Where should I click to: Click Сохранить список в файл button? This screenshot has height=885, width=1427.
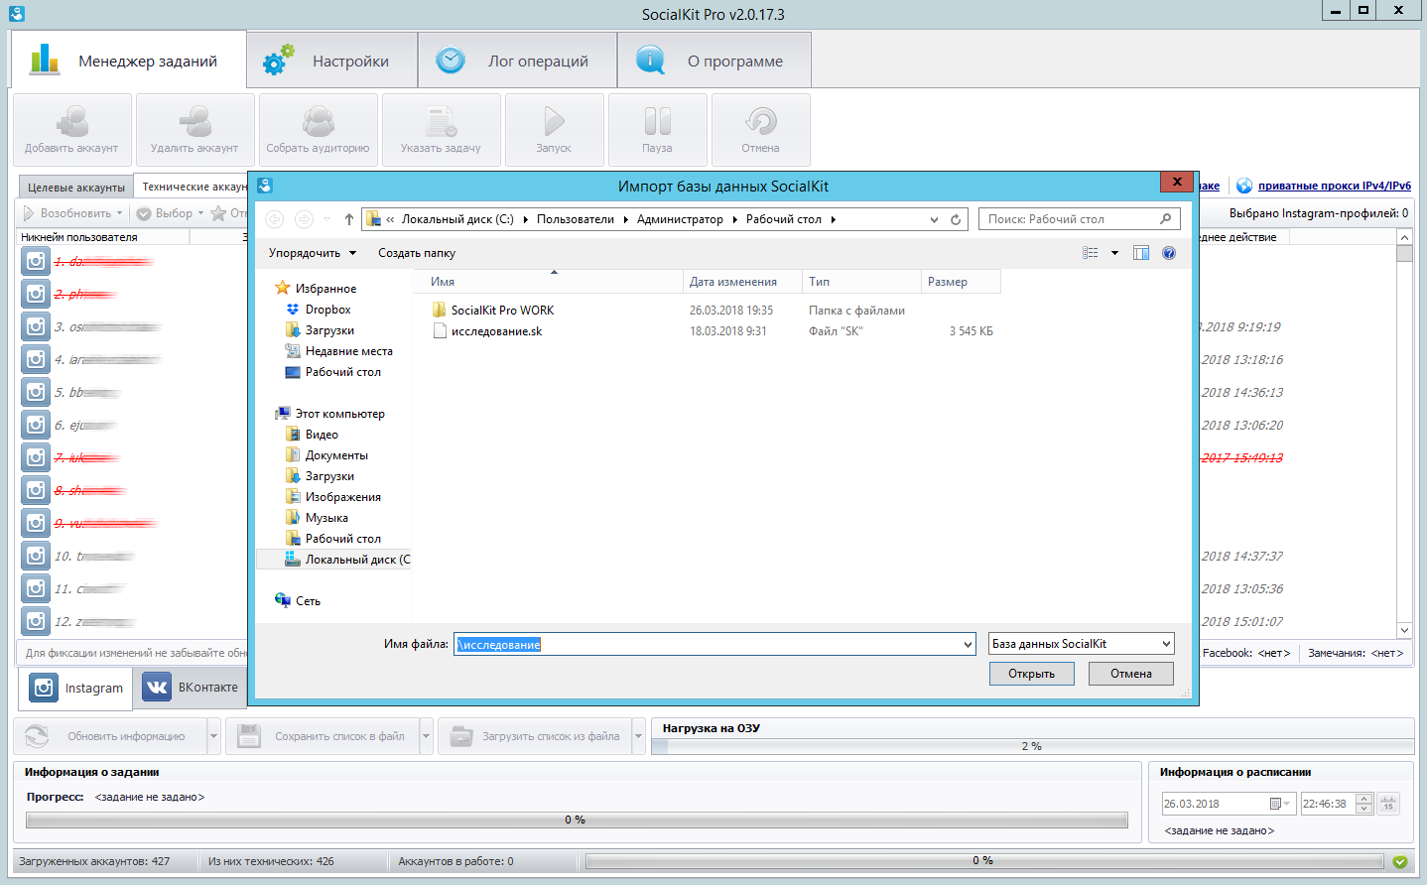324,736
